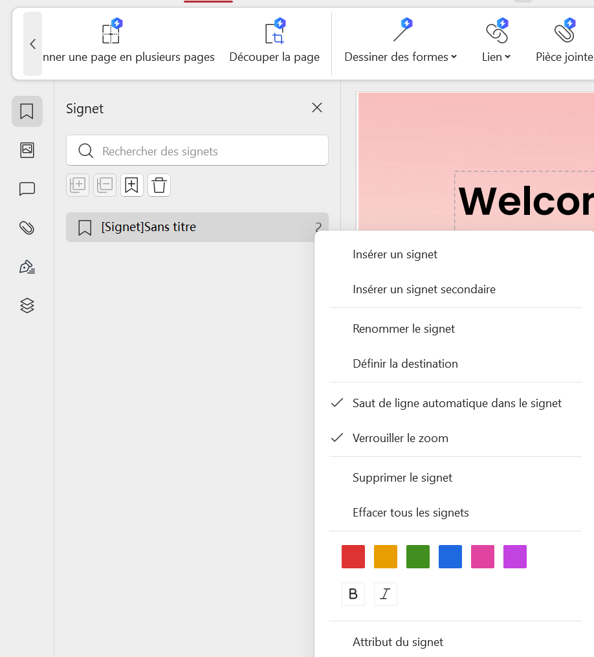Open the attachments paperclip panel

click(x=27, y=228)
